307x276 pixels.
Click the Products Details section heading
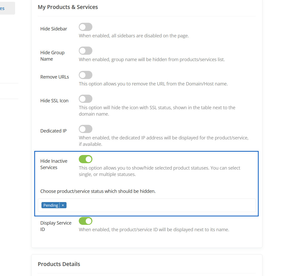[x=59, y=264]
